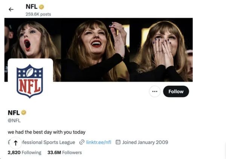
Task: Click the gold verified badge beside profile name
Action: [24, 112]
